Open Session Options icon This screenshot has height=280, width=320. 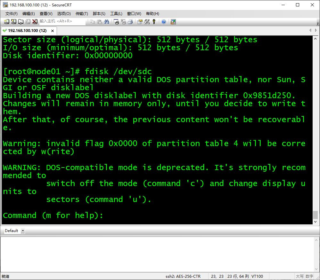[140, 22]
